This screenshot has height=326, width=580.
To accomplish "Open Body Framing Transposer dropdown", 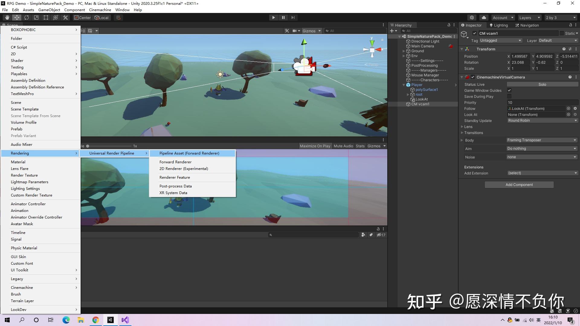I will coord(542,140).
